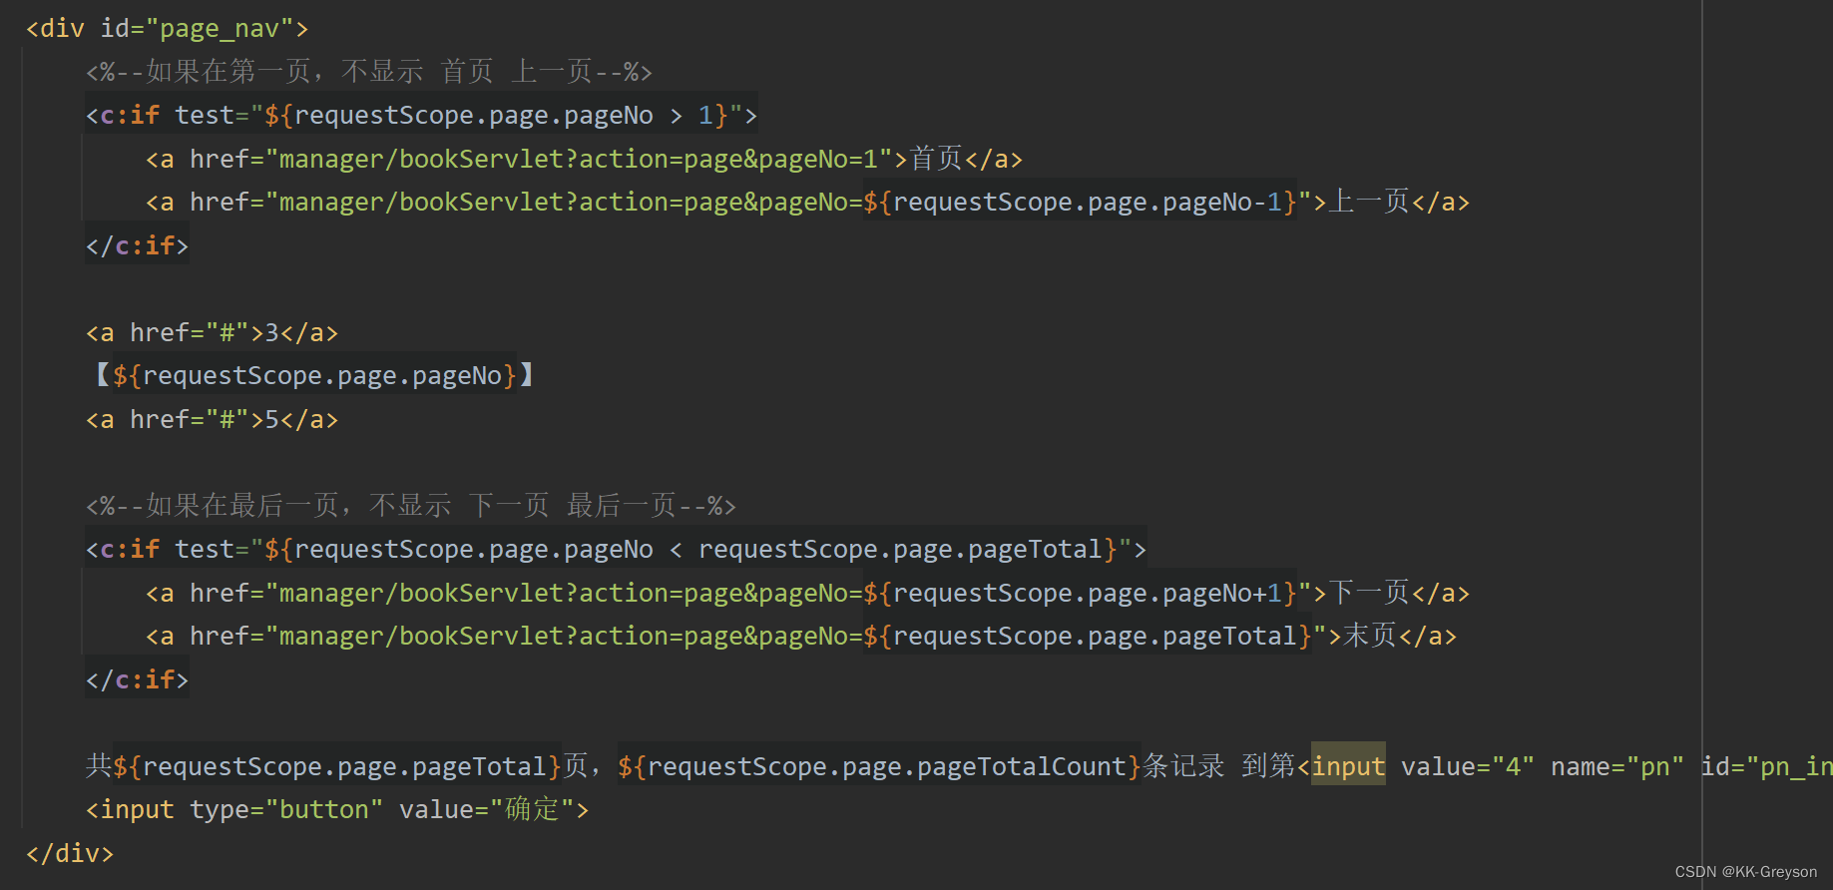Click the 末页 anchor line with pageTotal

[801, 636]
